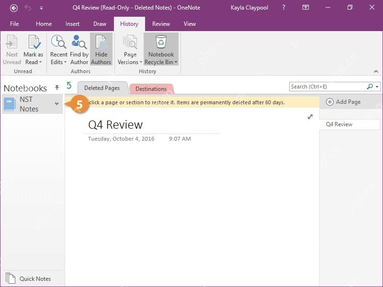The image size is (383, 287).
Task: Select the History ribbon tab
Action: coord(129,24)
